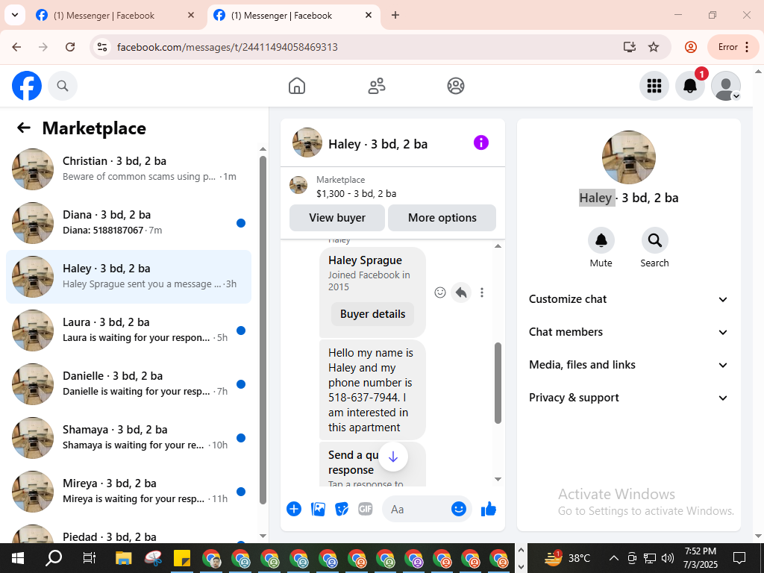The image size is (764, 573).
Task: Open File Explorer from taskbar
Action: click(124, 558)
